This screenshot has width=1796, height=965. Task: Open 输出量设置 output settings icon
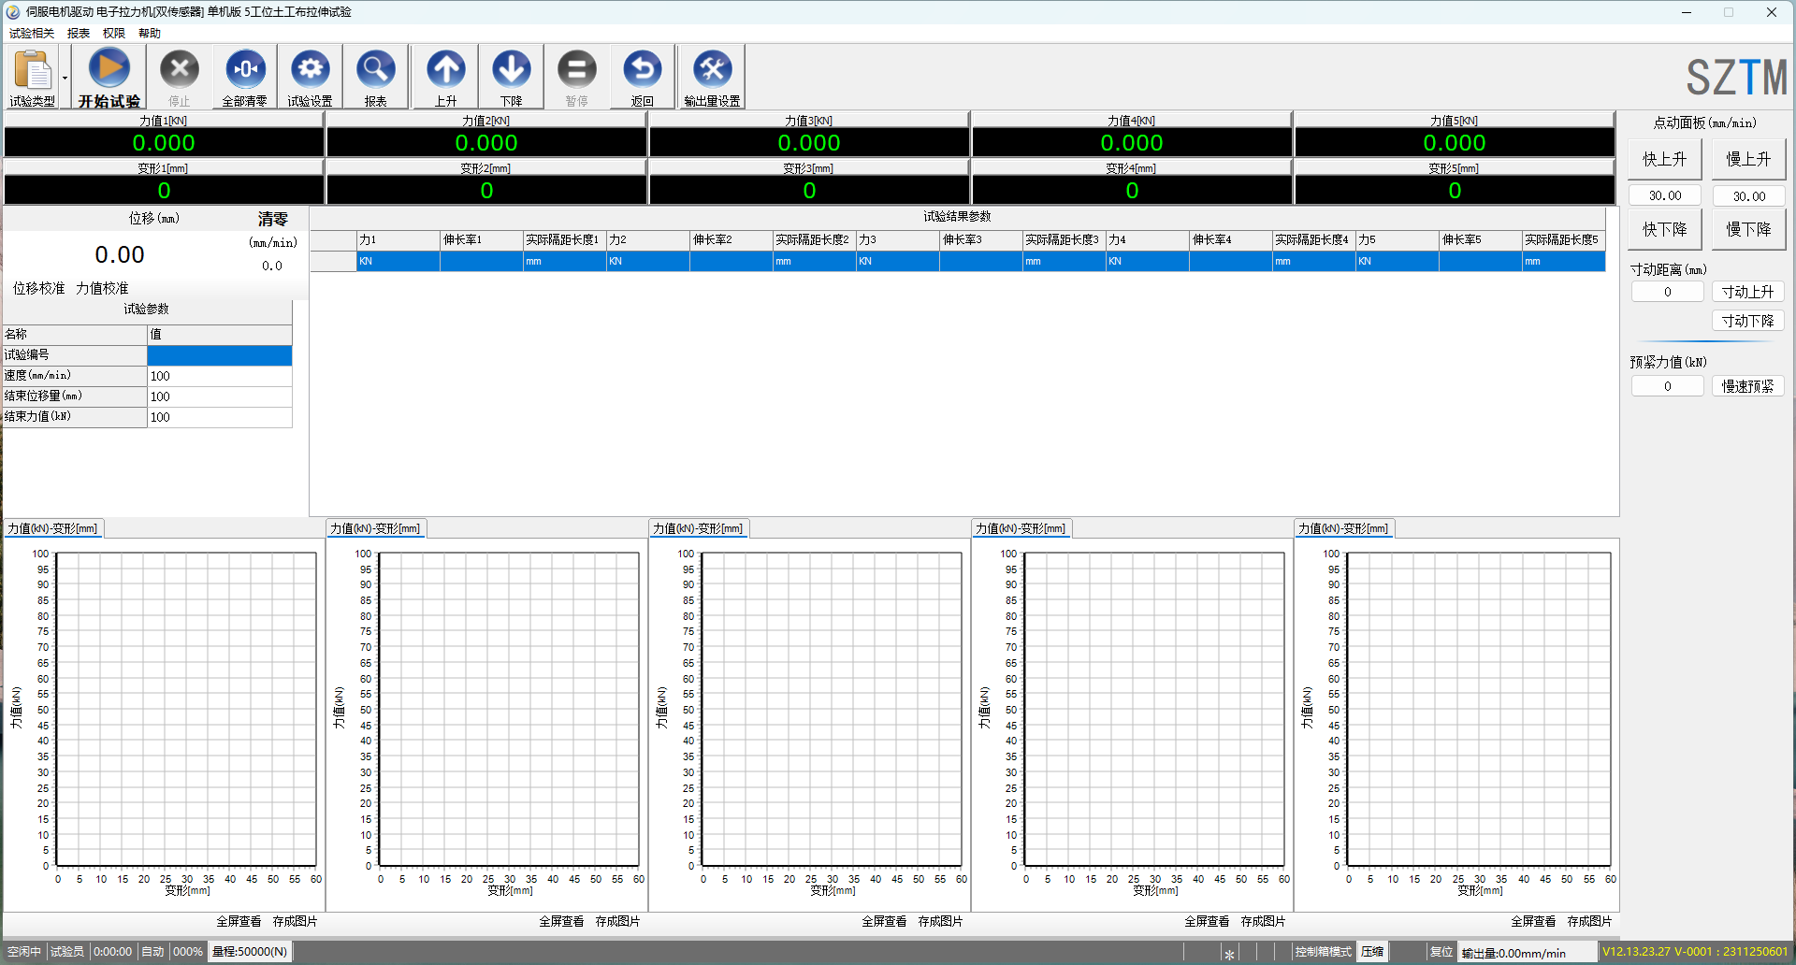point(712,77)
